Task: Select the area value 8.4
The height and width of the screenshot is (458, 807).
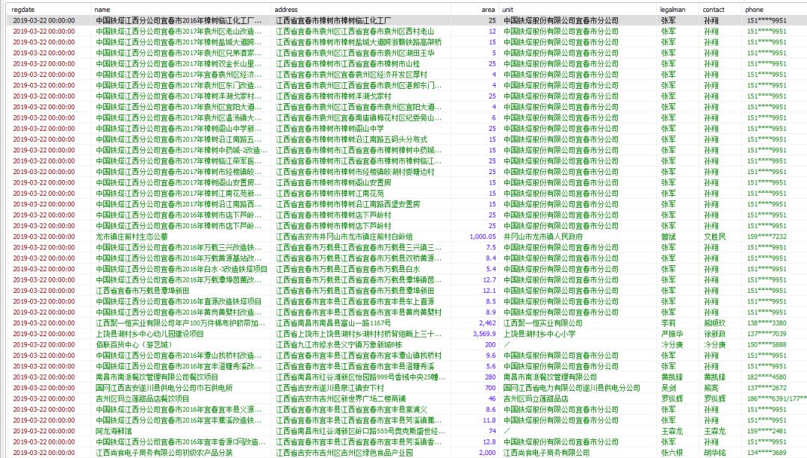Action: (490, 259)
